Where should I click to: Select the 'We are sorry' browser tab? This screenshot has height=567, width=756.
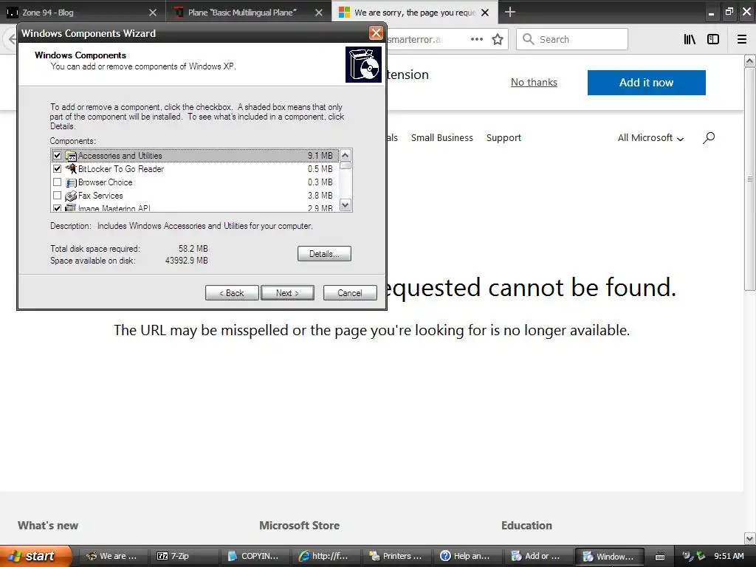(x=415, y=13)
